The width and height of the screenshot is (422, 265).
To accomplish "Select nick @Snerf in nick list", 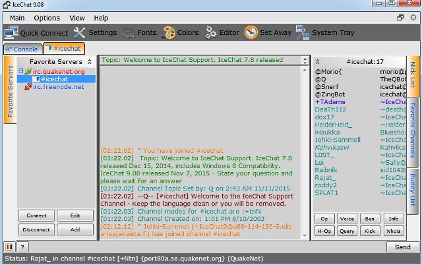I will (x=327, y=86).
